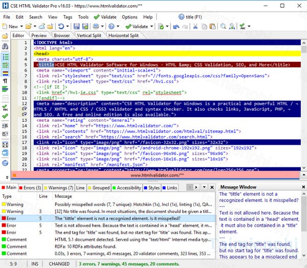Click the Message Window scrollbar down arrow
Viewport: 307px width, 268px height.
304,255
